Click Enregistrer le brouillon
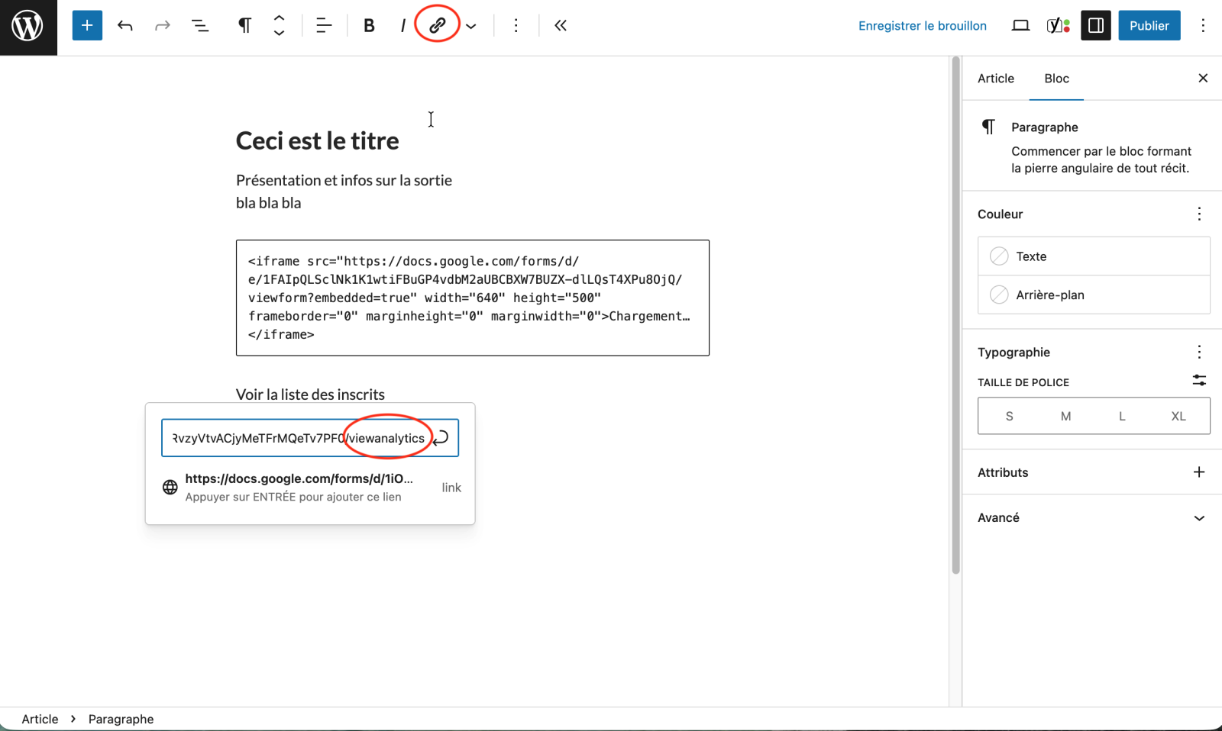 922,26
